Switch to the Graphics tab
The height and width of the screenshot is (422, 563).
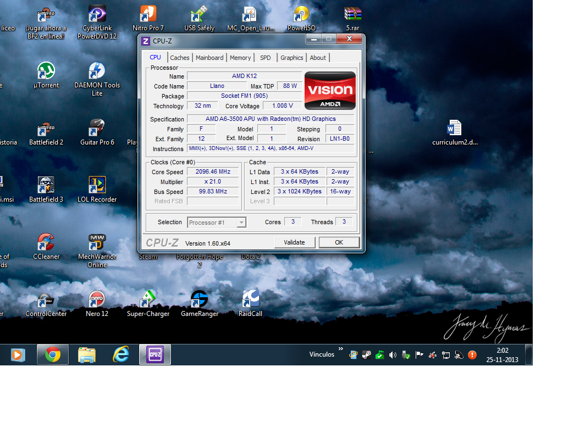(291, 58)
